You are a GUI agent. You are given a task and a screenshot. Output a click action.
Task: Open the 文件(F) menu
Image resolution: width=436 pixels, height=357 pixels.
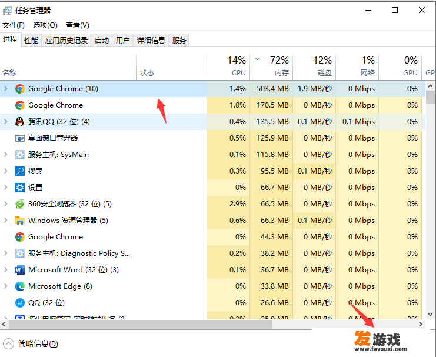point(14,25)
